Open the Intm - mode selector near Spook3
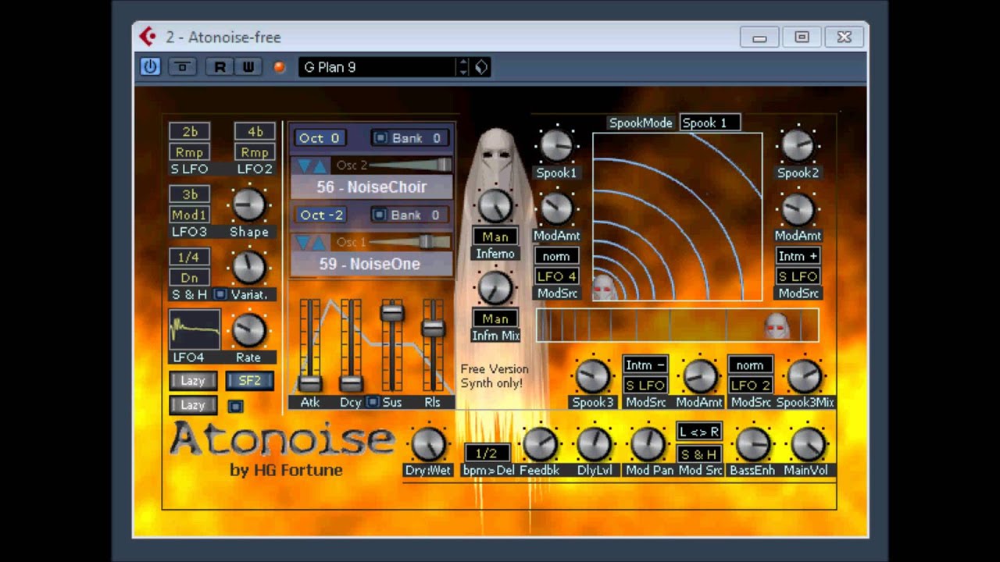This screenshot has height=562, width=1000. click(645, 365)
